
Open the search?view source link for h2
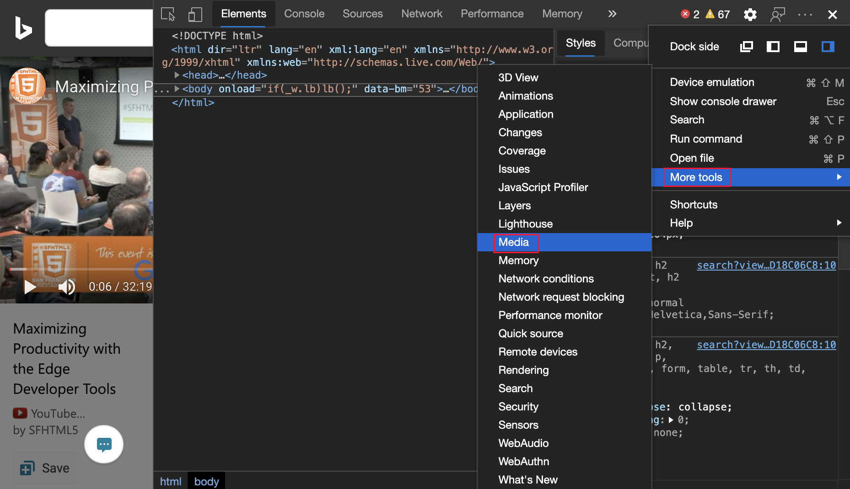[766, 265]
